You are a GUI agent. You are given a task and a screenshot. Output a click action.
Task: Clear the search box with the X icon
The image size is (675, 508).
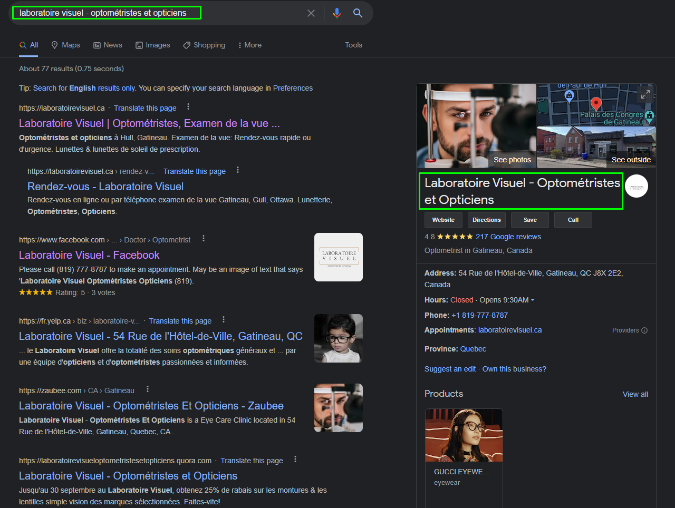tap(311, 13)
